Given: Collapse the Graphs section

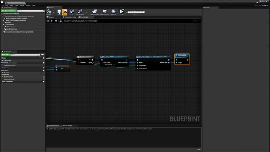Looking at the screenshot, I should point(1,58).
